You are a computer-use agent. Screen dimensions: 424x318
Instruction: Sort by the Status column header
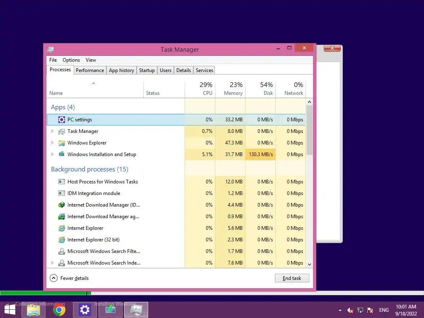pyautogui.click(x=164, y=89)
